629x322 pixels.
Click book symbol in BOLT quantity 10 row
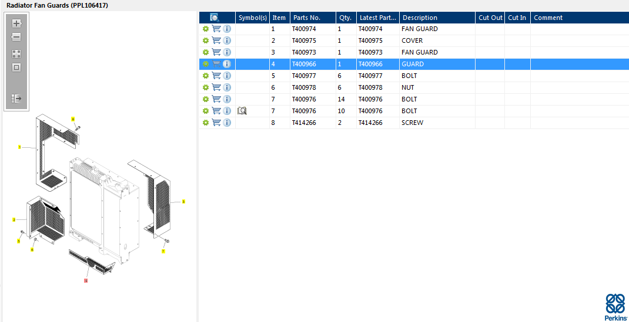[x=242, y=111]
